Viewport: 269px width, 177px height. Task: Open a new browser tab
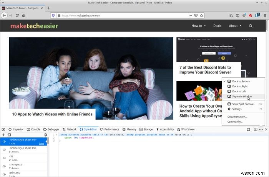(x=48, y=8)
